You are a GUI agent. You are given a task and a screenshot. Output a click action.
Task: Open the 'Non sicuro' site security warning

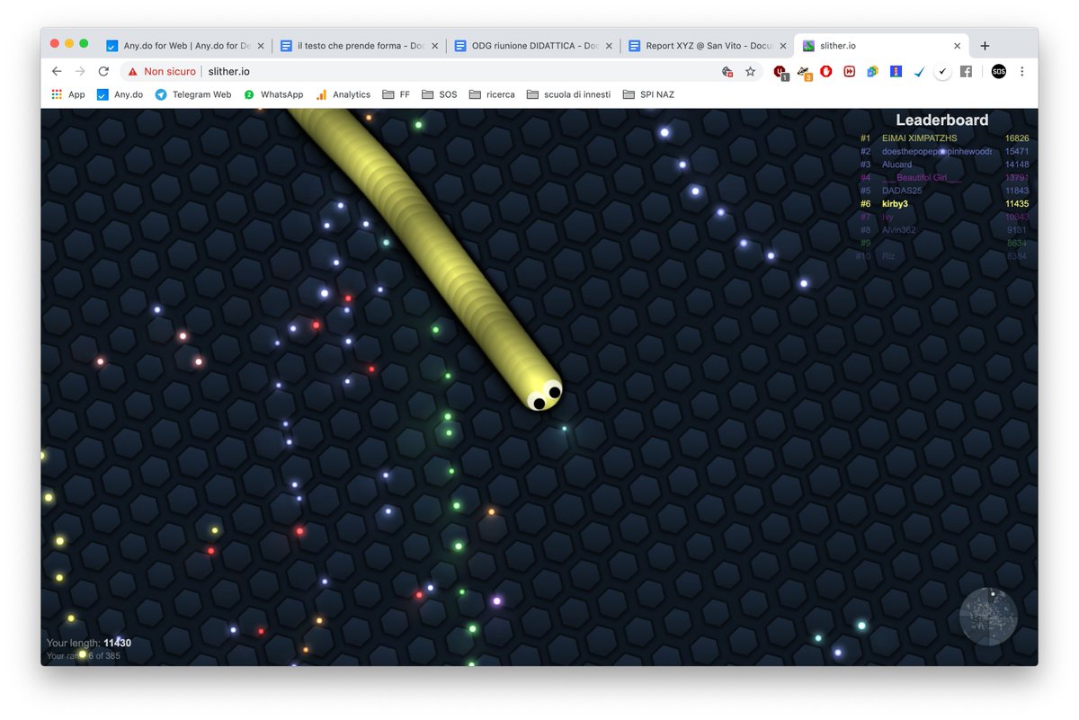[x=161, y=71]
